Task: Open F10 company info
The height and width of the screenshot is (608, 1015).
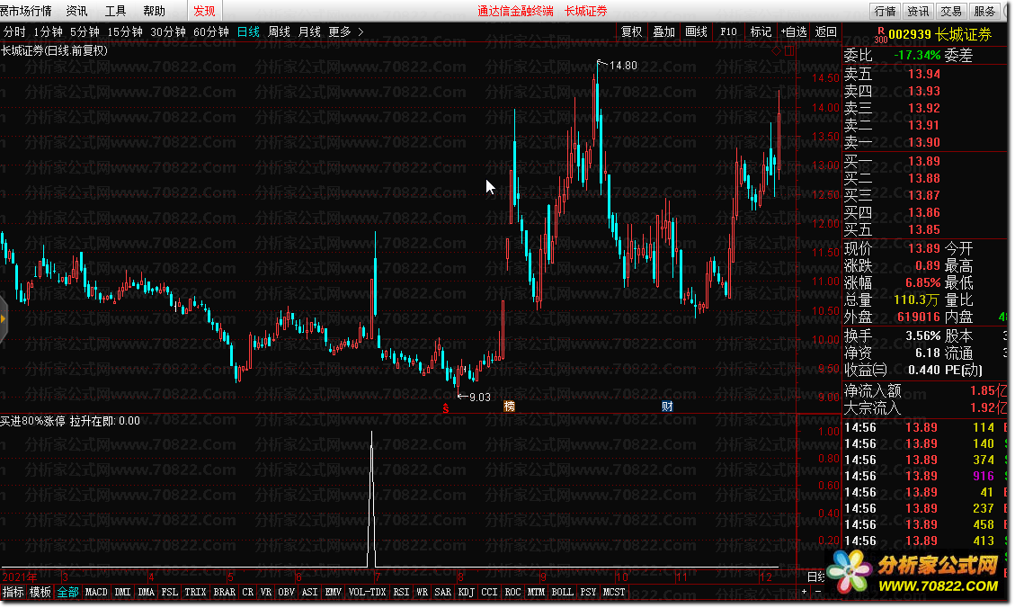Action: click(x=728, y=31)
